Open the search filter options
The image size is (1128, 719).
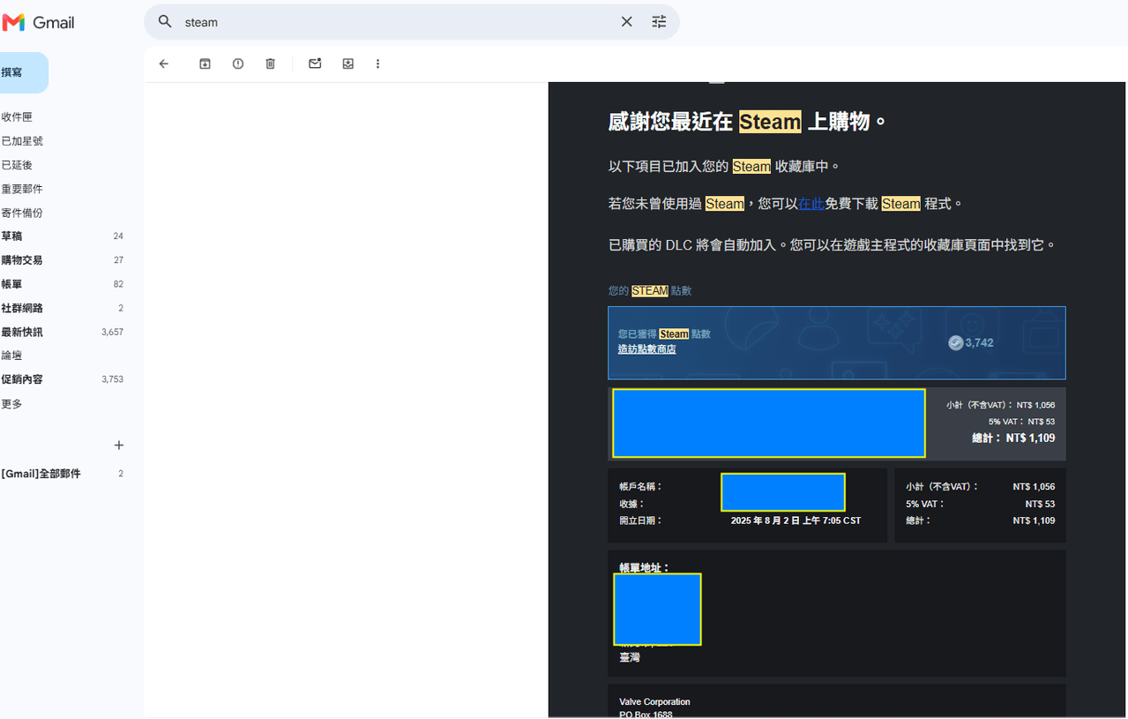coord(659,22)
